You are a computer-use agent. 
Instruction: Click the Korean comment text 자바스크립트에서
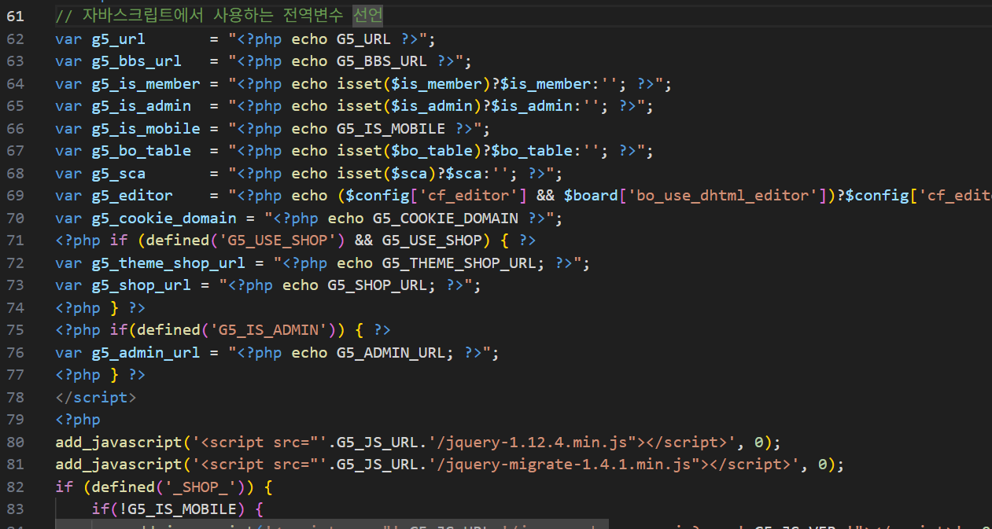pos(142,16)
